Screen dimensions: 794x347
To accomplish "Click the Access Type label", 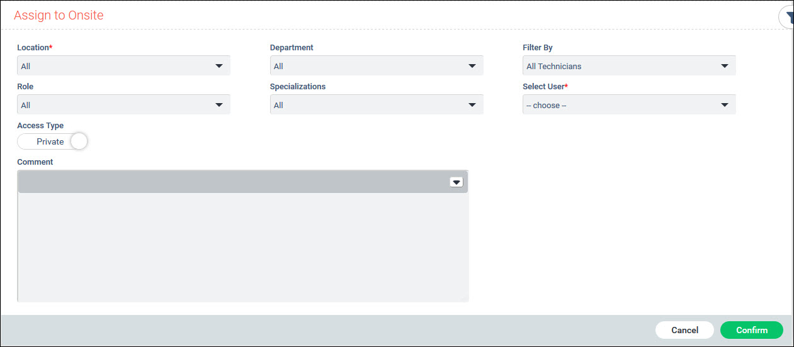I will click(40, 126).
